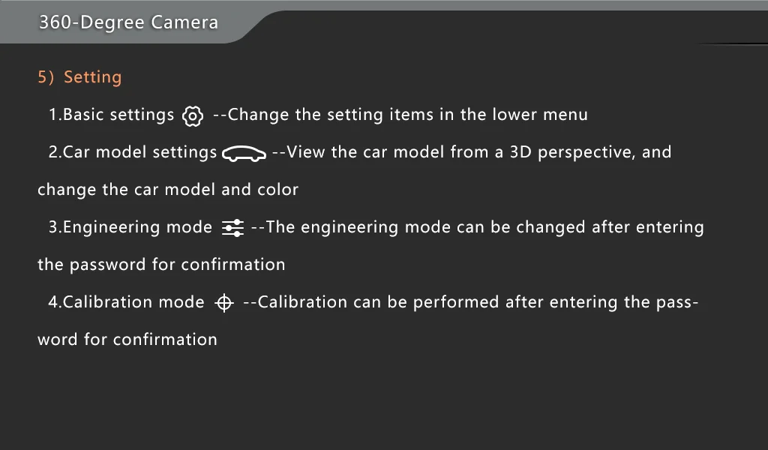
Task: Click "change the car model and color" line
Action: (168, 190)
